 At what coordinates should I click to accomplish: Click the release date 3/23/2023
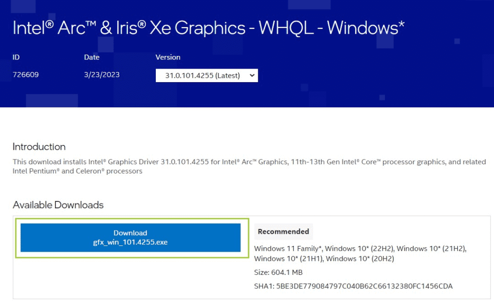coord(101,74)
